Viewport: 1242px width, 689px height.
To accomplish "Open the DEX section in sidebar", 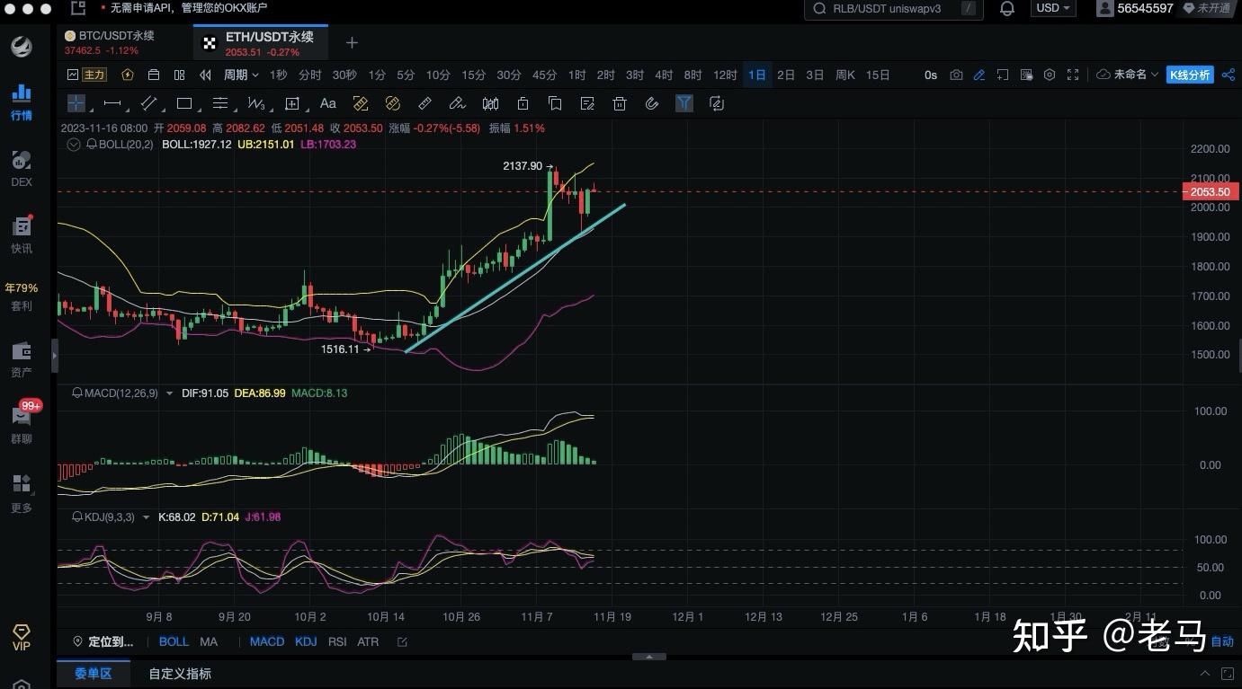I will 22,169.
